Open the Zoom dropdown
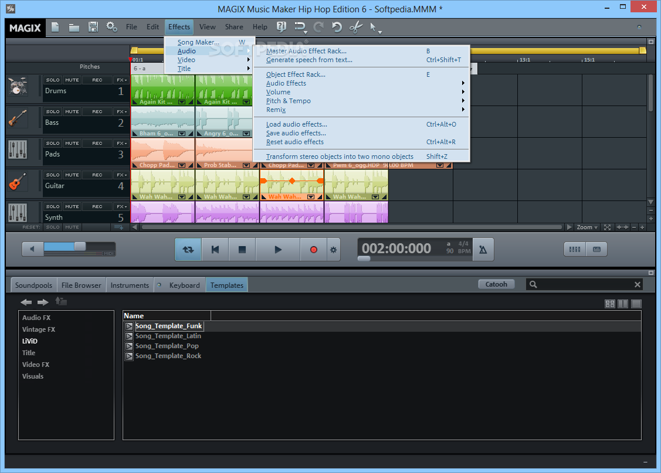This screenshot has height=473, width=661. coord(587,227)
